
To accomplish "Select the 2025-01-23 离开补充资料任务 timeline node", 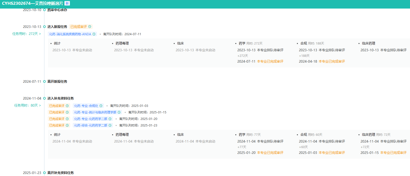I will [44, 173].
